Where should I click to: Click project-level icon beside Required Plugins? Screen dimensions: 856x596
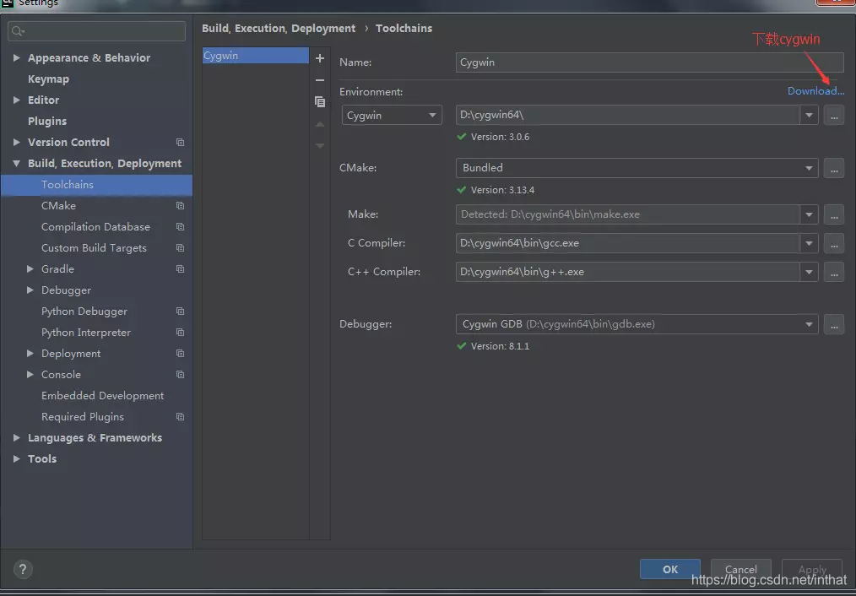pyautogui.click(x=180, y=417)
